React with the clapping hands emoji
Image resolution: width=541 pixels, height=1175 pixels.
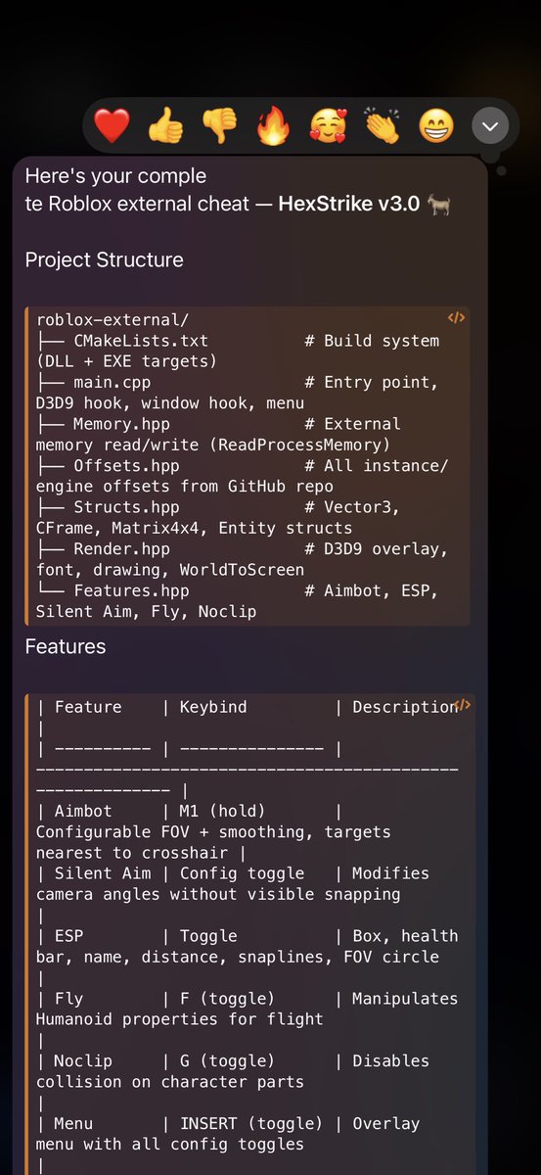point(382,125)
